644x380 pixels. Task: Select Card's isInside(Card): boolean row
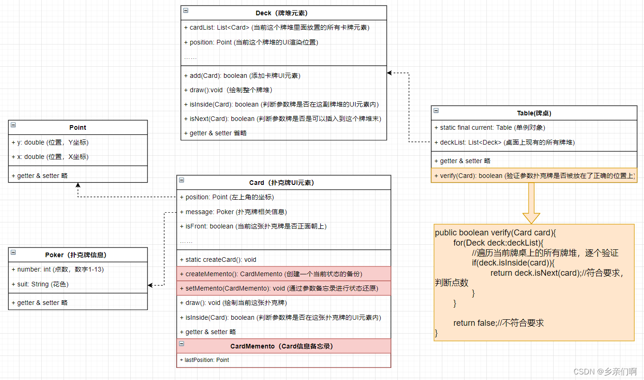284,317
